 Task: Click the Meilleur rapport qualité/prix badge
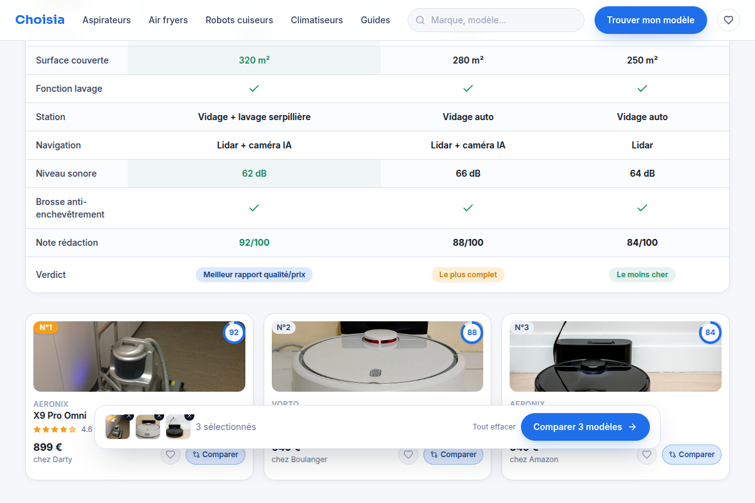click(x=254, y=275)
